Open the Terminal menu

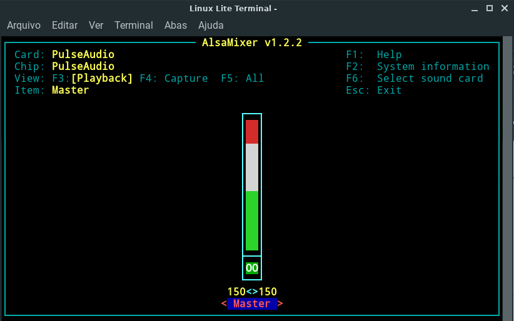click(x=133, y=25)
